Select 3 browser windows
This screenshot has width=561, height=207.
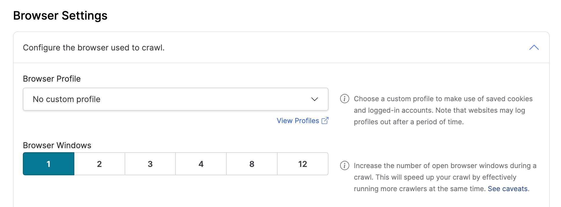click(x=150, y=164)
